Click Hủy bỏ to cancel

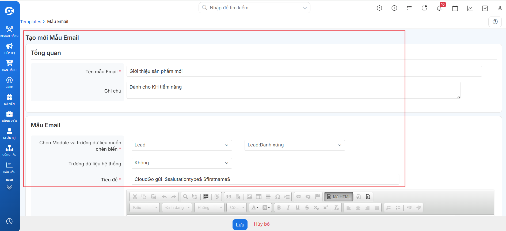click(262, 224)
